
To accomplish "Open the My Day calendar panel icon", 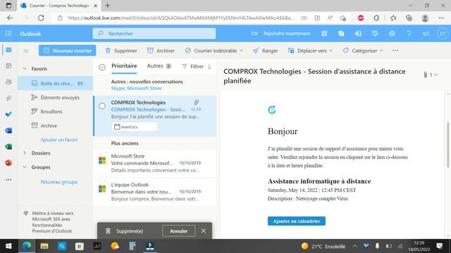I will (x=375, y=34).
